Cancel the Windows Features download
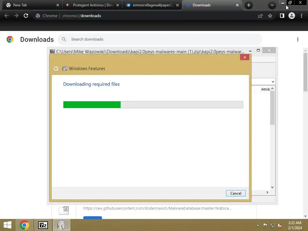 (x=236, y=193)
